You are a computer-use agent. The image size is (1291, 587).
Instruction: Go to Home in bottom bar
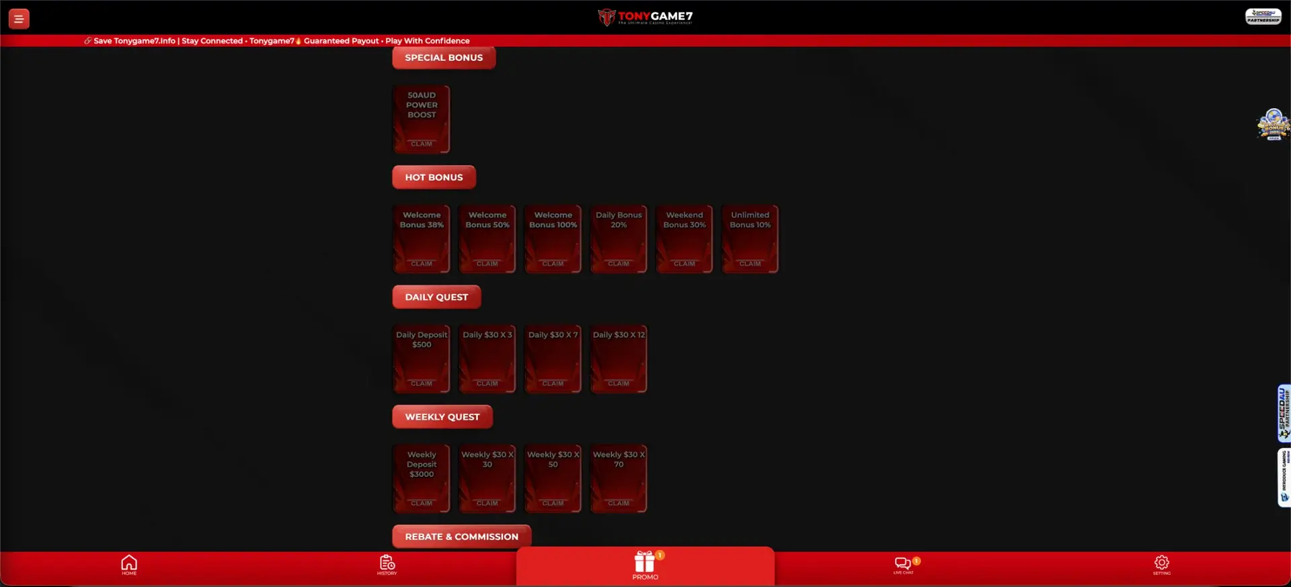129,565
